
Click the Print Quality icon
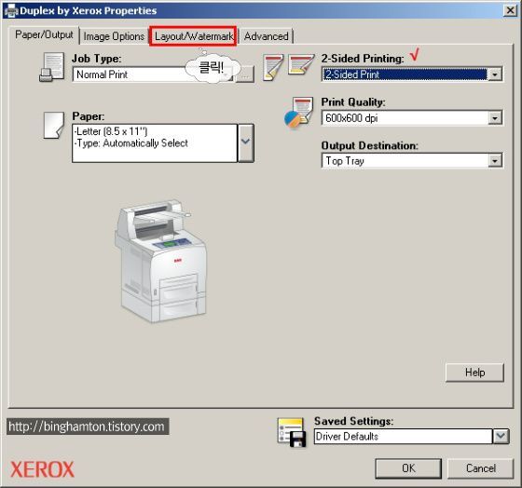coord(298,113)
